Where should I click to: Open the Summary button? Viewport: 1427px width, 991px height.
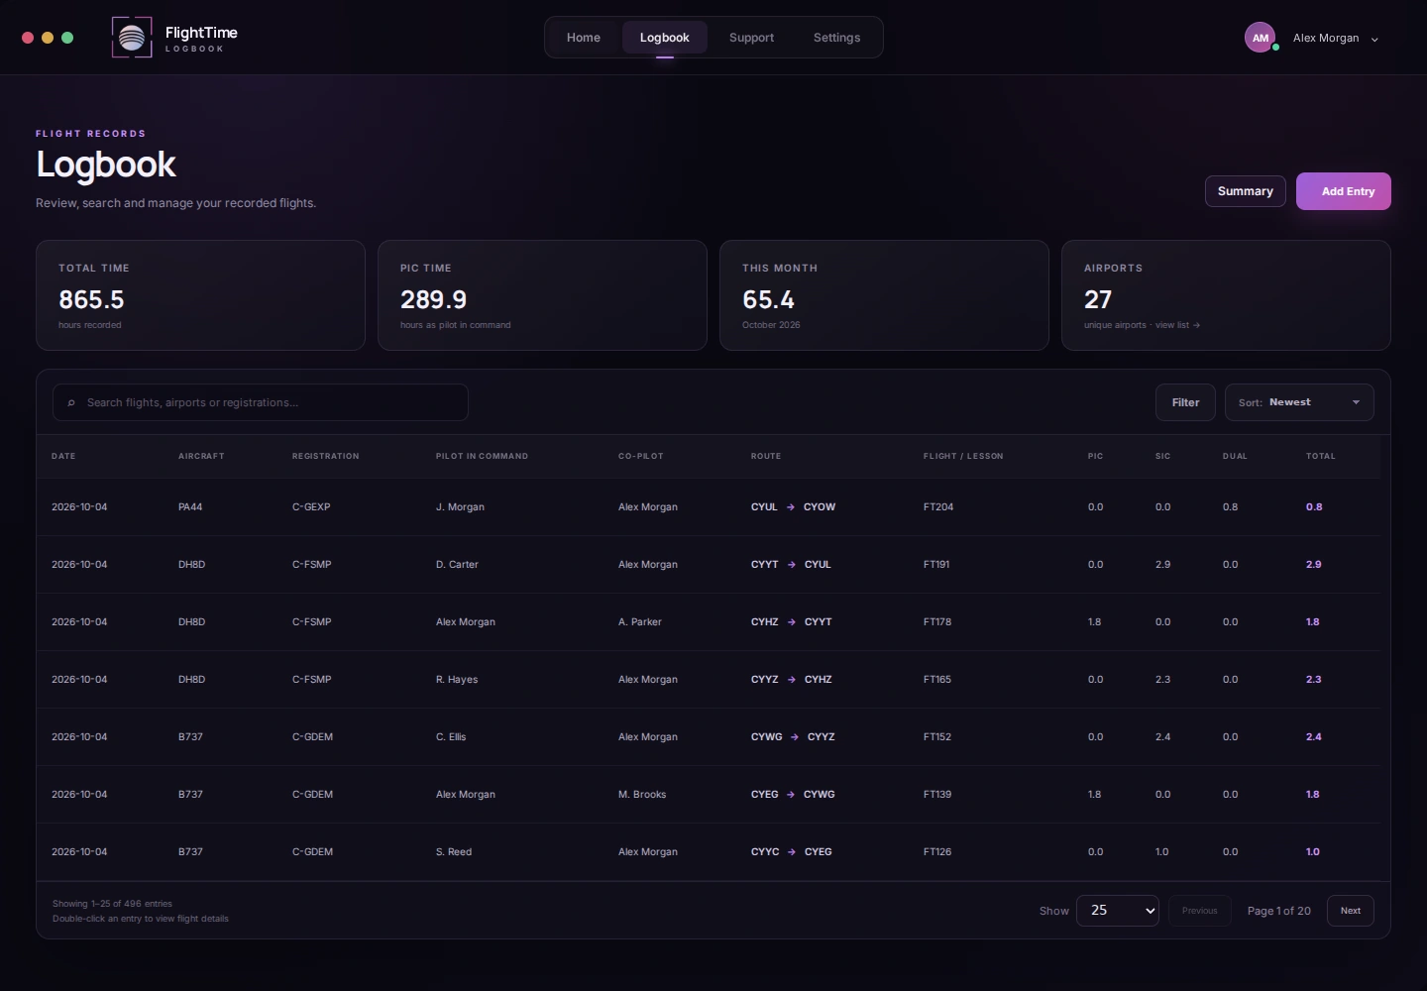tap(1246, 191)
